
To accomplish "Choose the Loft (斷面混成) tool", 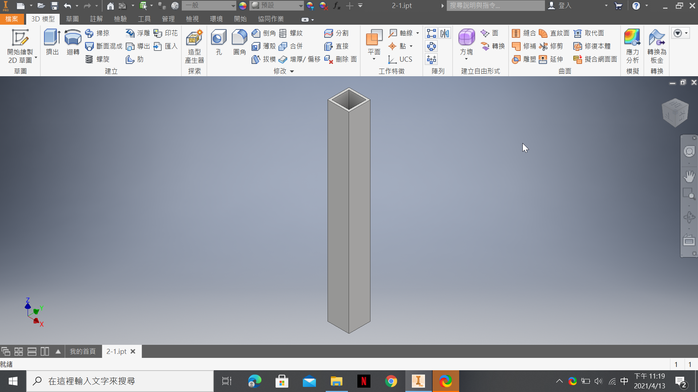I will pyautogui.click(x=104, y=46).
